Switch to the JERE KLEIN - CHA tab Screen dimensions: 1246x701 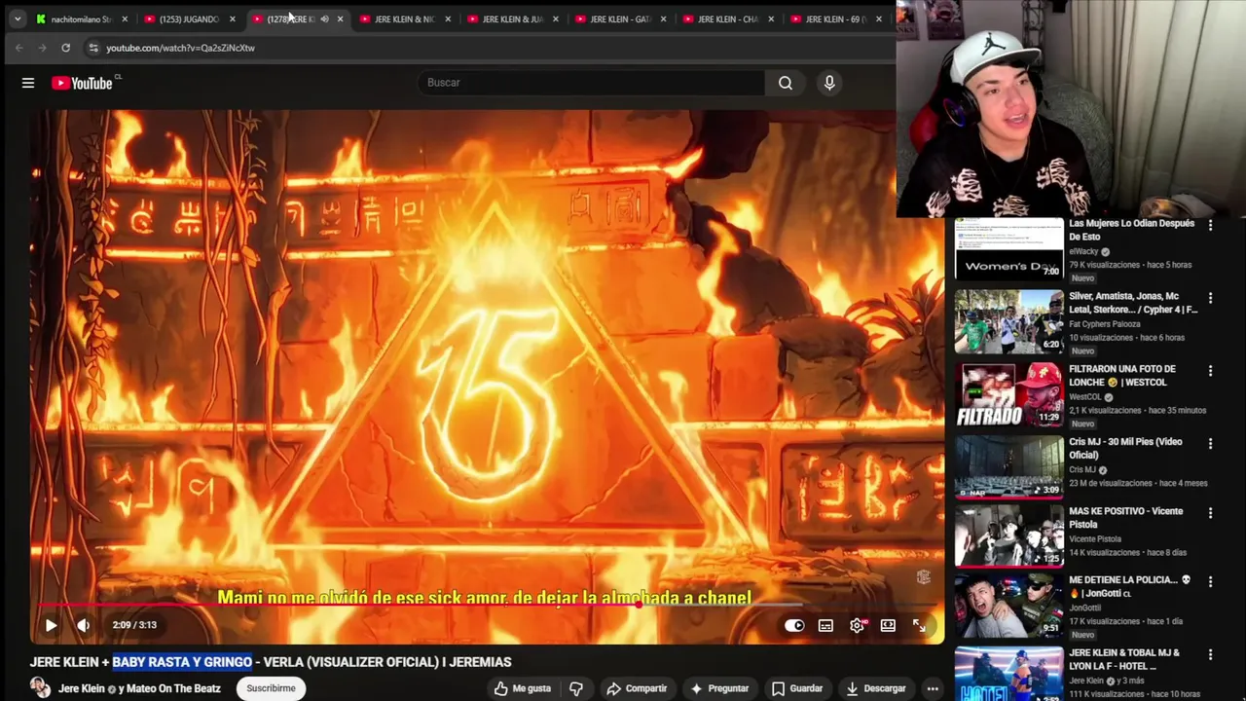(x=729, y=18)
